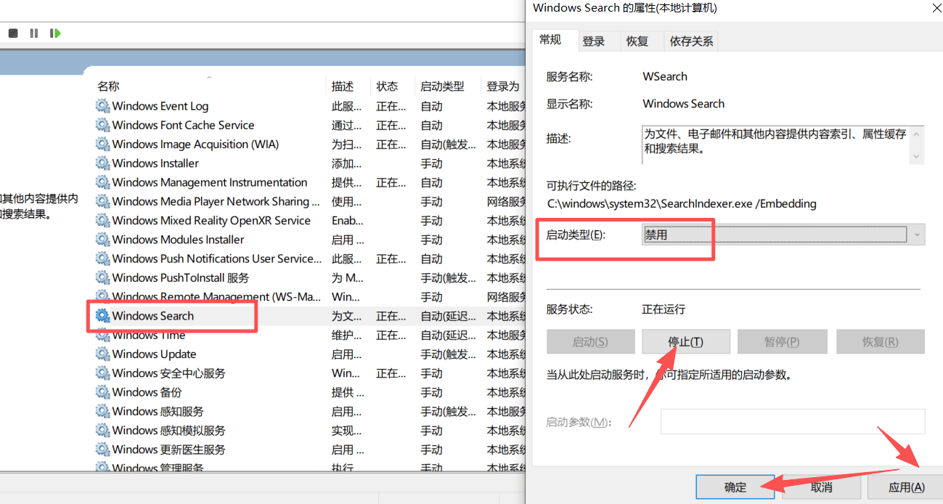Screen dimensions: 943x504
Task: Click gear icon of Windows Update
Action: point(102,354)
